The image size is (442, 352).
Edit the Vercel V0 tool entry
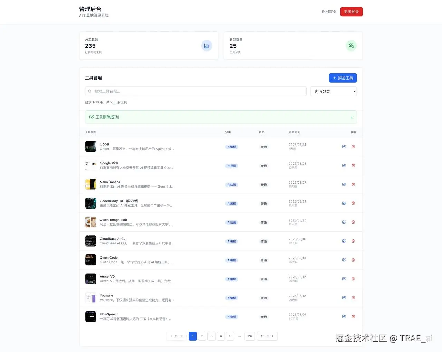tap(344, 279)
